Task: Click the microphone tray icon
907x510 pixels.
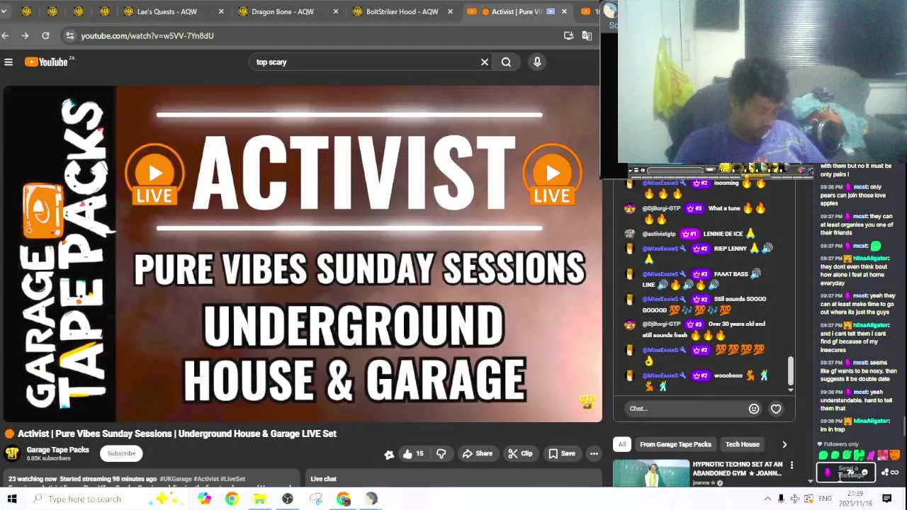Action: click(x=781, y=499)
